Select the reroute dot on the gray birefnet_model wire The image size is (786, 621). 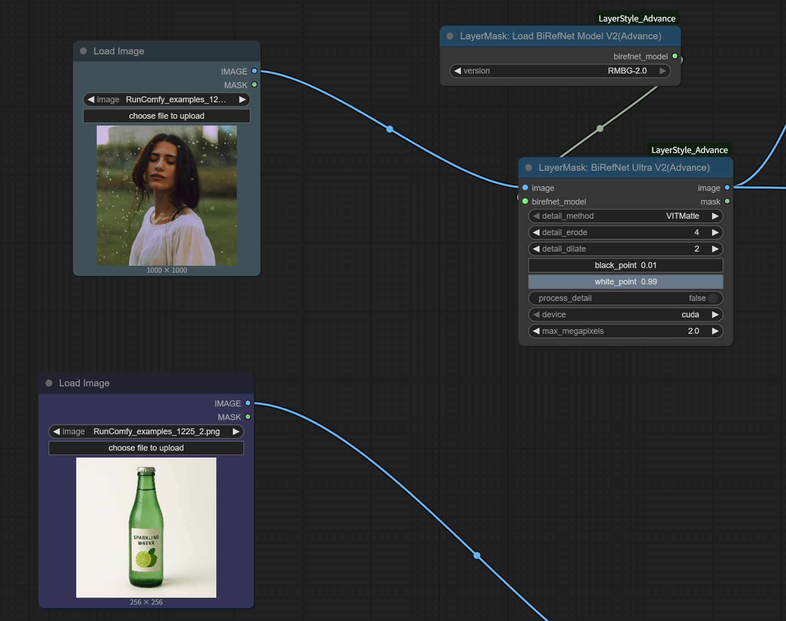pos(600,129)
